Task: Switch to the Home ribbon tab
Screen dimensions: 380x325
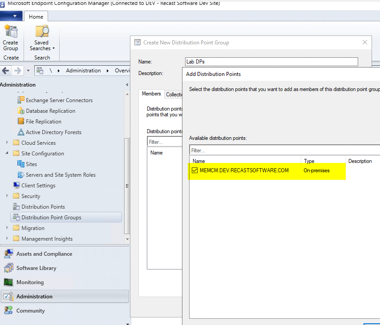Action: [x=36, y=16]
